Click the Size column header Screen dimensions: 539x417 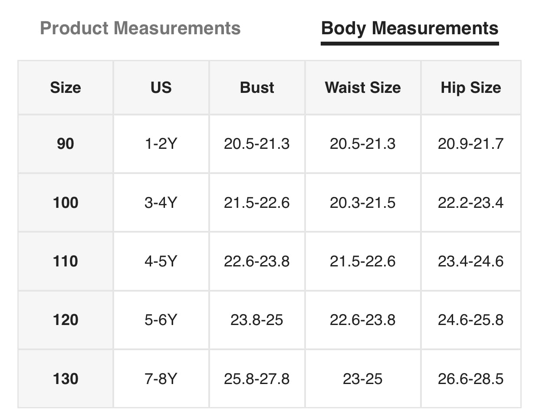click(x=66, y=88)
